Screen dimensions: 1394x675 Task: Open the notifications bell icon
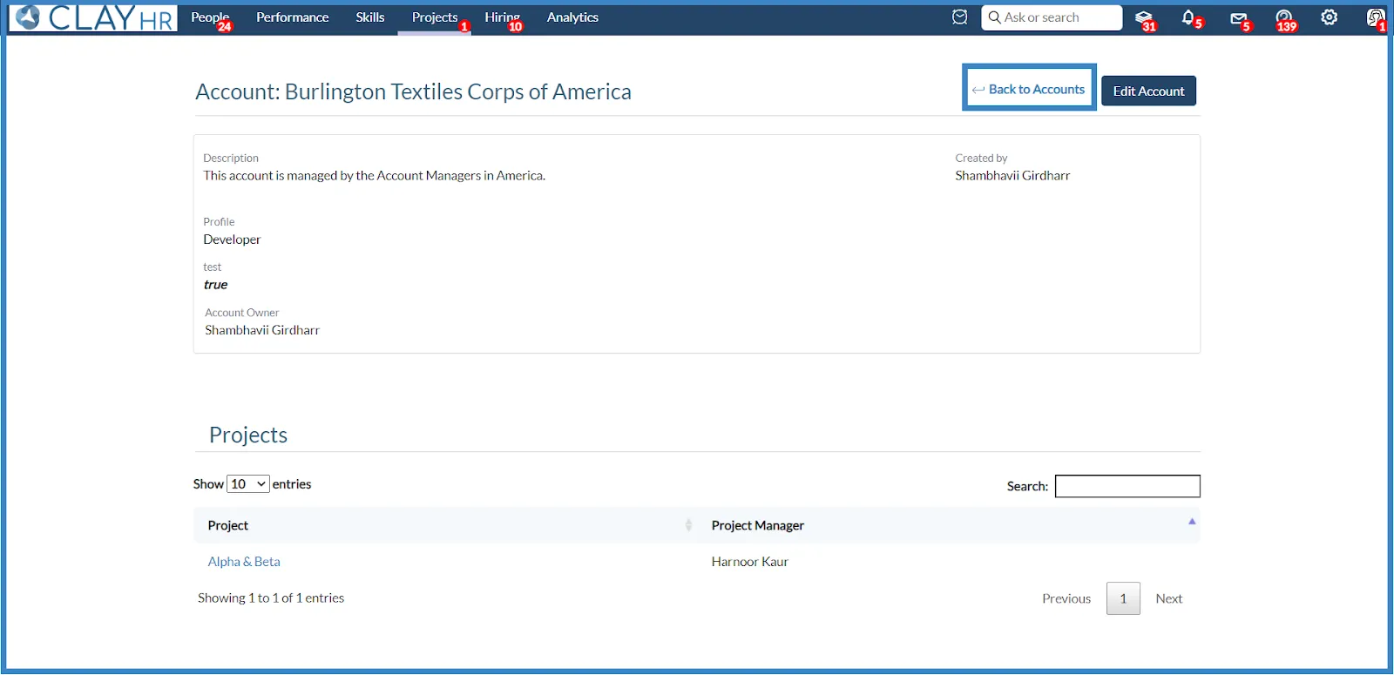coord(1188,17)
